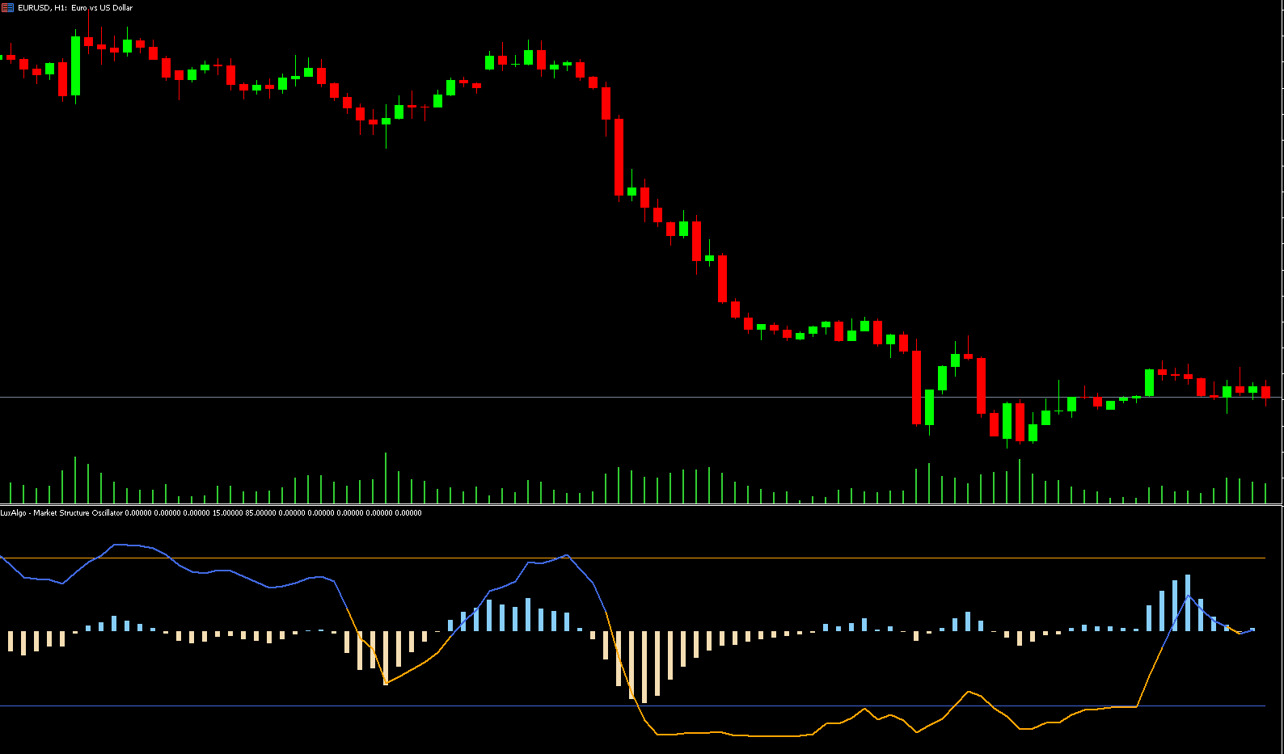Click the tall green candle near chart's left
The image size is (1284, 754).
[76, 66]
